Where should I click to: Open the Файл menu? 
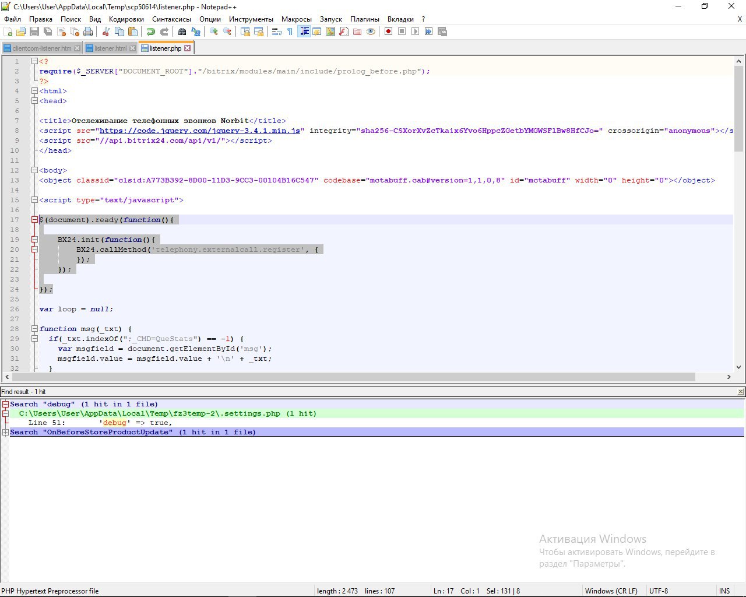tap(12, 19)
